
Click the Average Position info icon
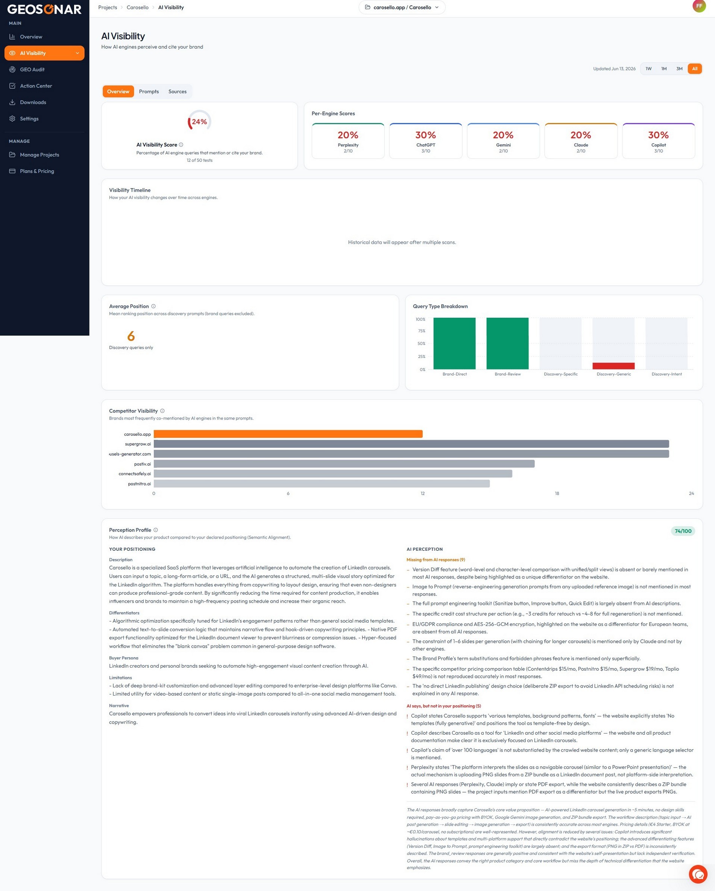(153, 306)
